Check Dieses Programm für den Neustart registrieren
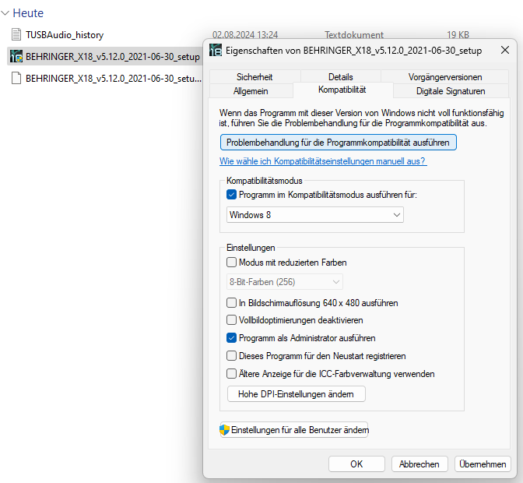Image resolution: width=523 pixels, height=483 pixels. coord(231,356)
